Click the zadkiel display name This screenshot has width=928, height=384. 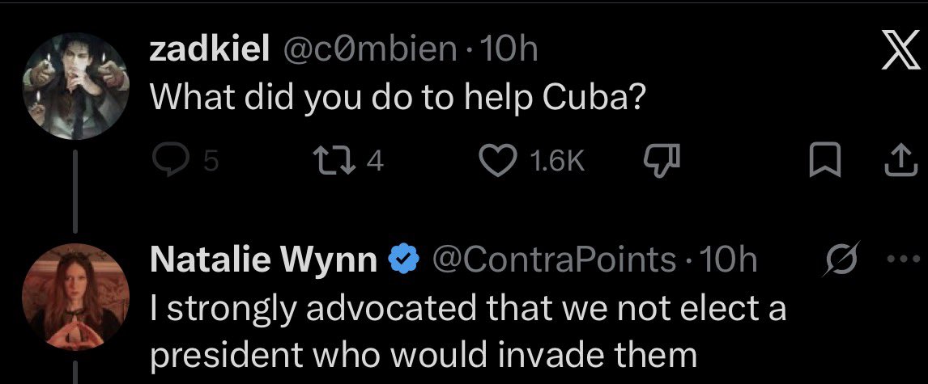click(x=210, y=50)
